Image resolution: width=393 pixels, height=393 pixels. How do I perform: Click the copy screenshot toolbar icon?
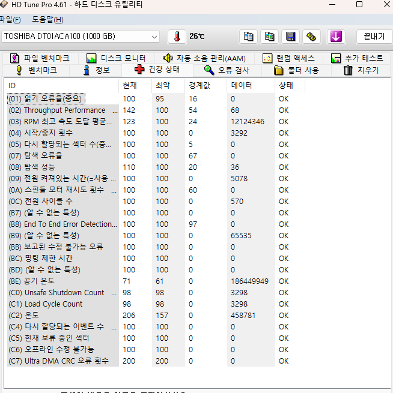coord(270,37)
